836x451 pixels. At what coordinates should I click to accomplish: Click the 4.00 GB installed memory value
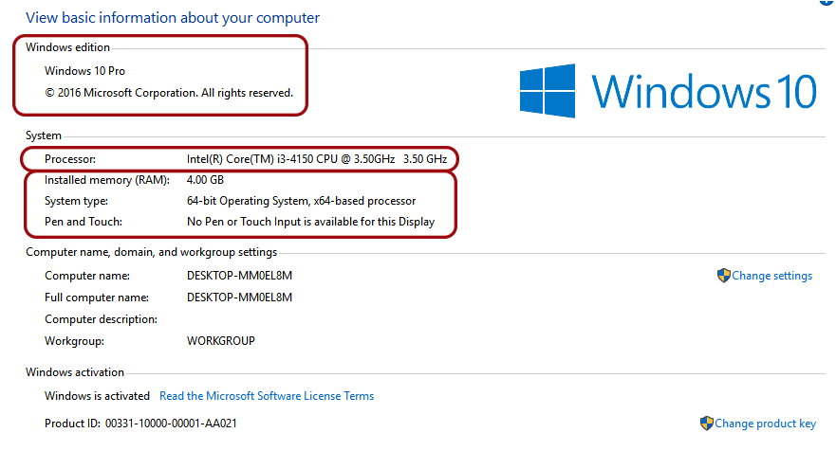point(205,179)
